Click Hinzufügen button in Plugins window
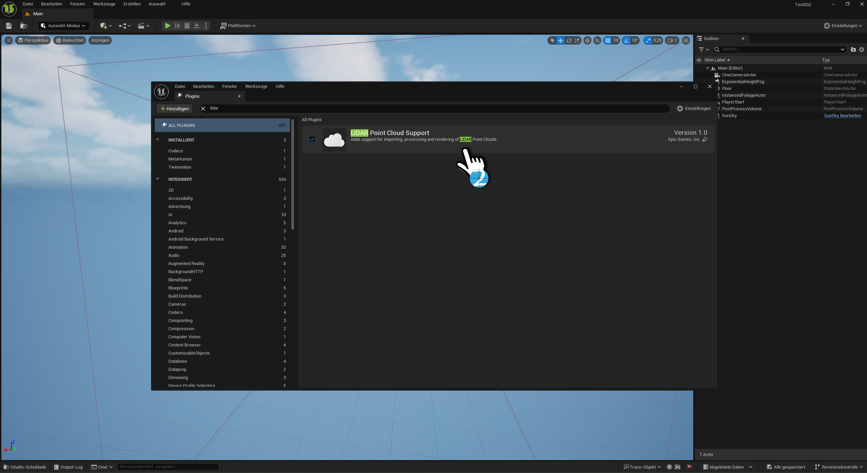 (x=174, y=109)
